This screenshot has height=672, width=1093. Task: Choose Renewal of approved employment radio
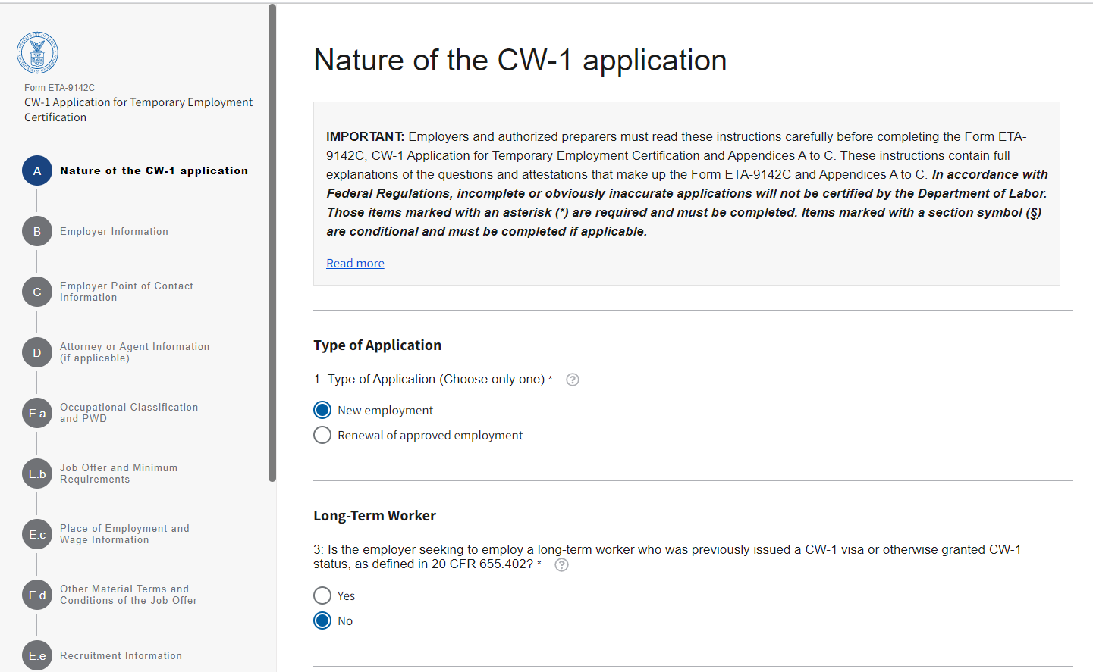322,435
